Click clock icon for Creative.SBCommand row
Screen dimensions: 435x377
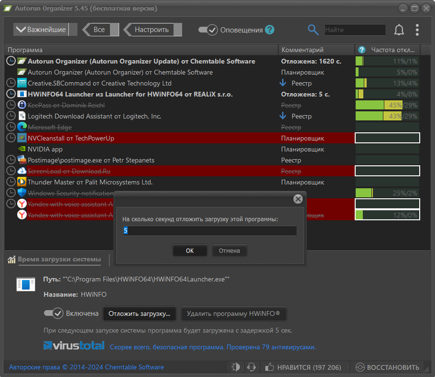[x=11, y=83]
